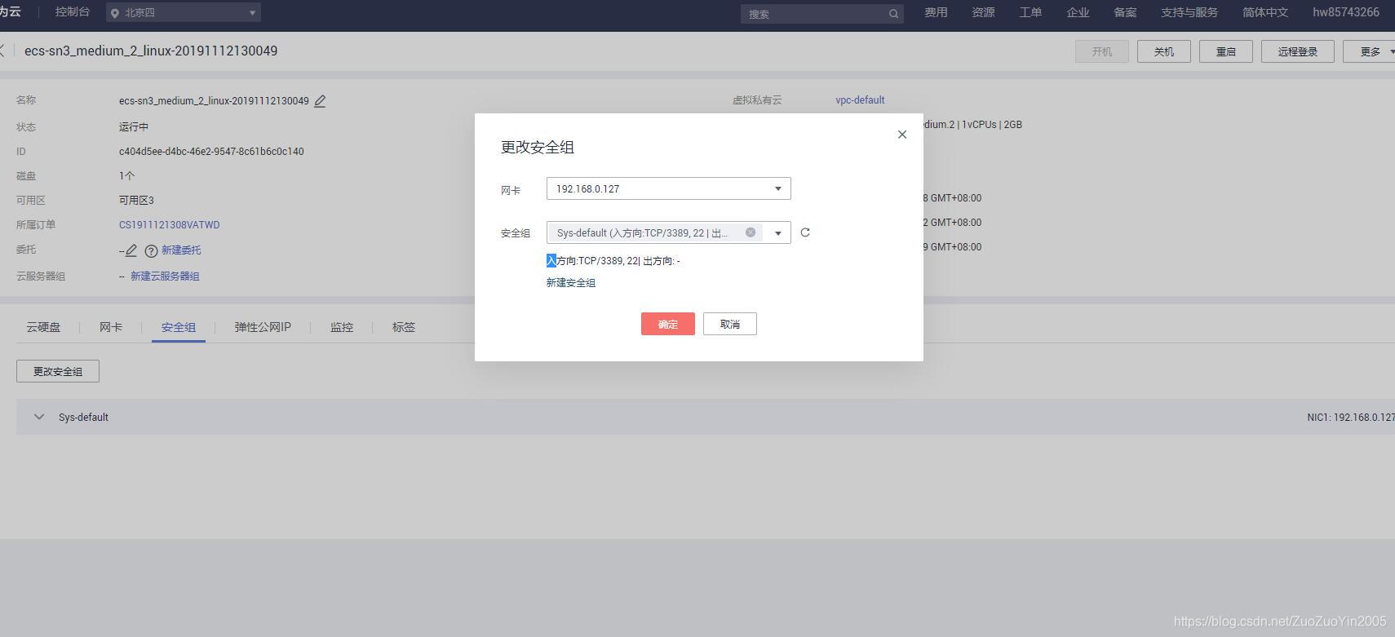Cancel with the 取消 button
The image size is (1395, 637).
(x=730, y=324)
